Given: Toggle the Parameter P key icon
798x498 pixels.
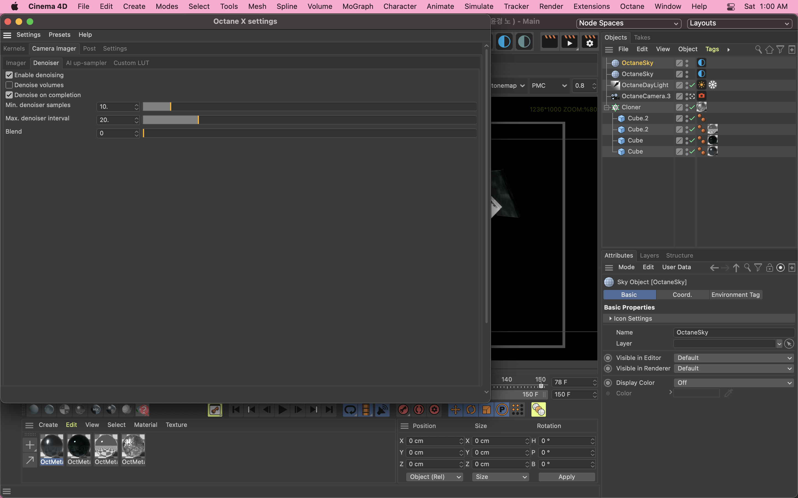Looking at the screenshot, I should [502, 410].
